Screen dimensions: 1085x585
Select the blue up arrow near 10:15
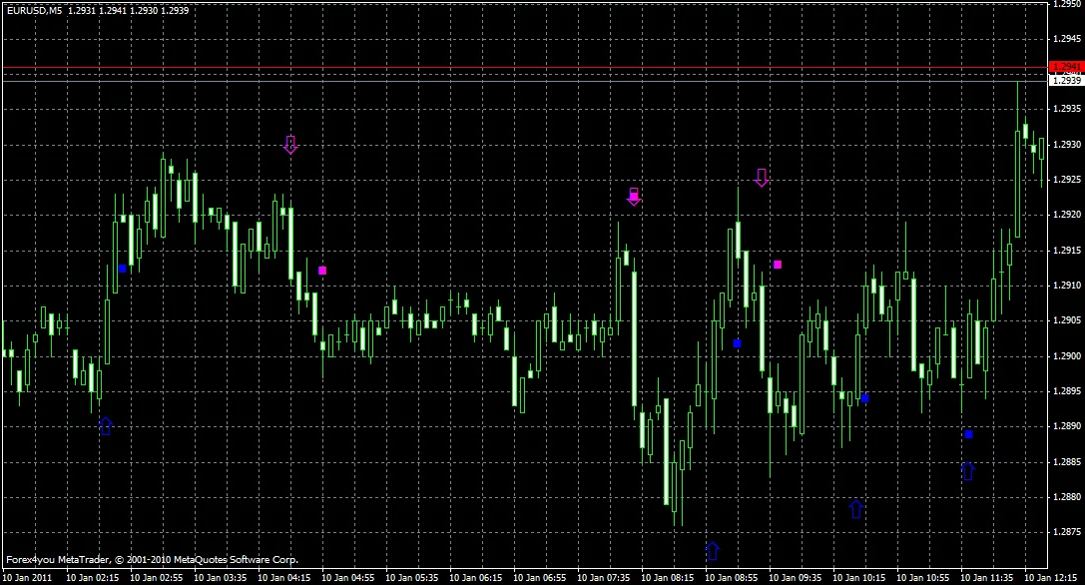point(856,509)
